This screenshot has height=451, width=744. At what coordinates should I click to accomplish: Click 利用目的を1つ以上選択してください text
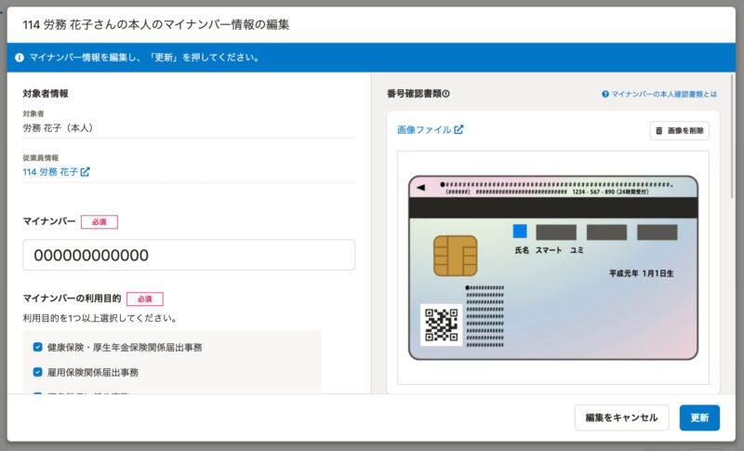[x=100, y=318]
